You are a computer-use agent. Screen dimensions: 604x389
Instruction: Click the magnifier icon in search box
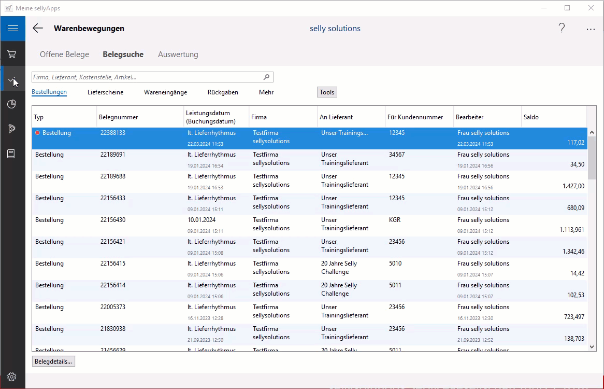(266, 77)
